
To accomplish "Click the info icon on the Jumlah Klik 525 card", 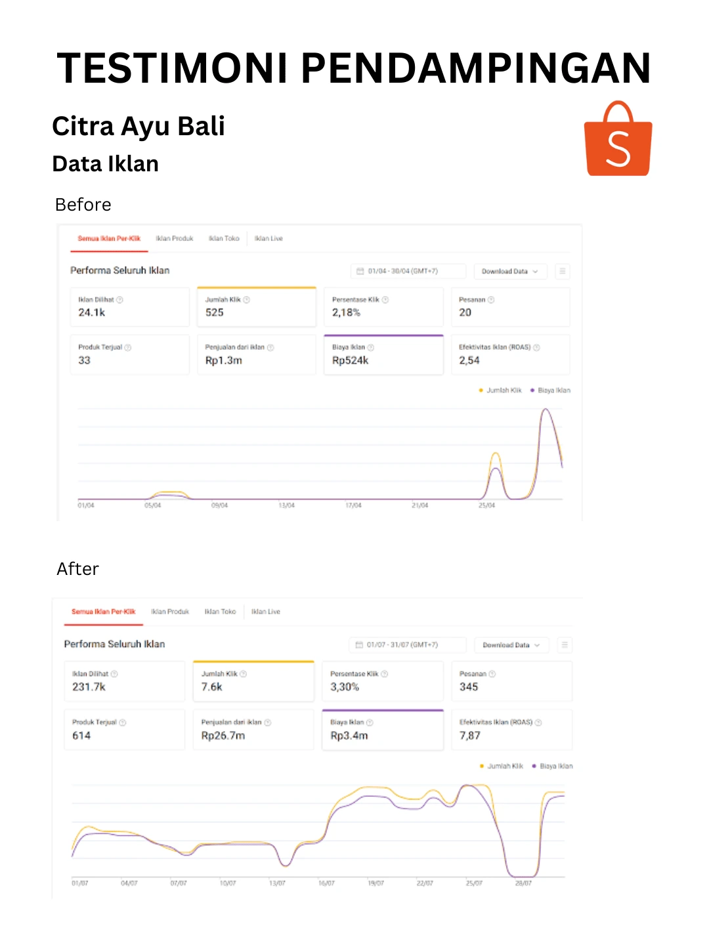I will [x=247, y=300].
